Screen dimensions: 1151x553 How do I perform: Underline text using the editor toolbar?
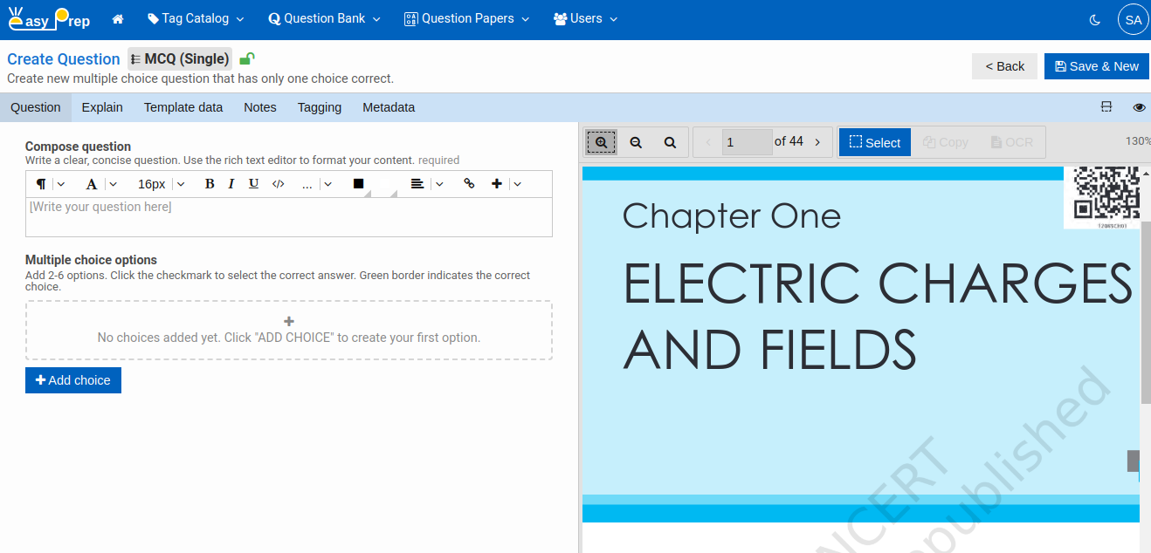coord(253,184)
